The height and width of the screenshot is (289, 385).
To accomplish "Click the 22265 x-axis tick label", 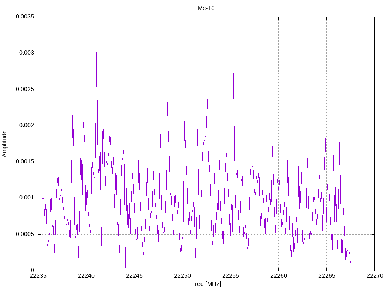I will [327, 276].
